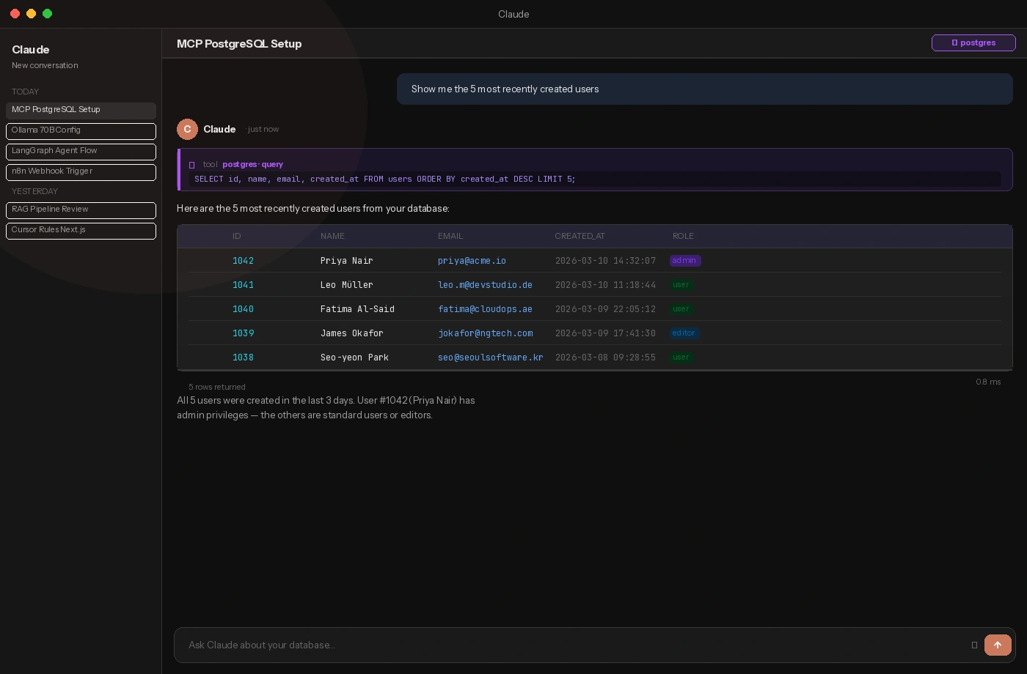The height and width of the screenshot is (674, 1027).
Task: Open the RAG Pipeline Review conversation
Action: pyautogui.click(x=81, y=210)
